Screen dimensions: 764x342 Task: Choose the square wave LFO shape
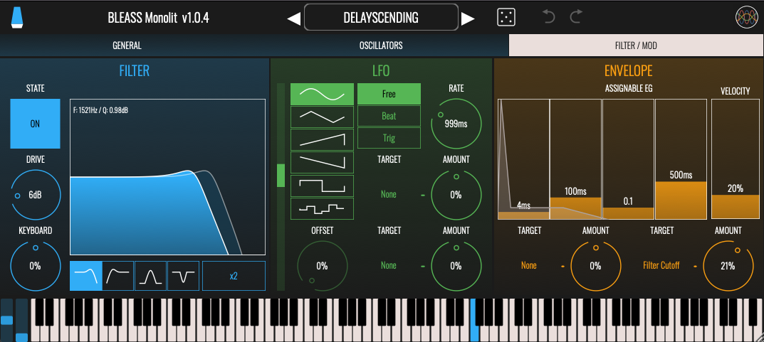click(x=322, y=186)
